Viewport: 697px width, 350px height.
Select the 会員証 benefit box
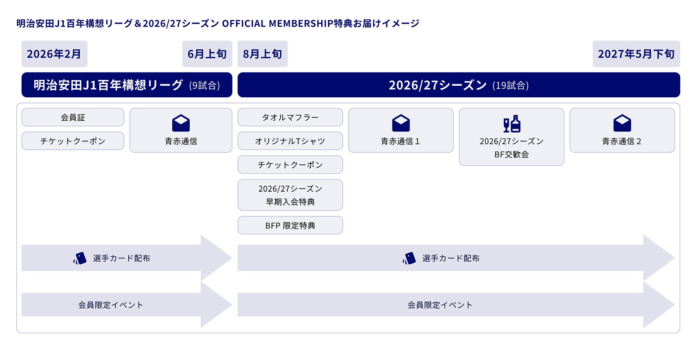[x=73, y=117]
